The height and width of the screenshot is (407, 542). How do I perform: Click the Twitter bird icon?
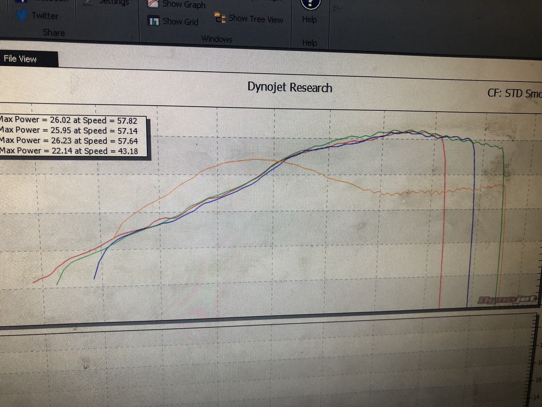[22, 15]
